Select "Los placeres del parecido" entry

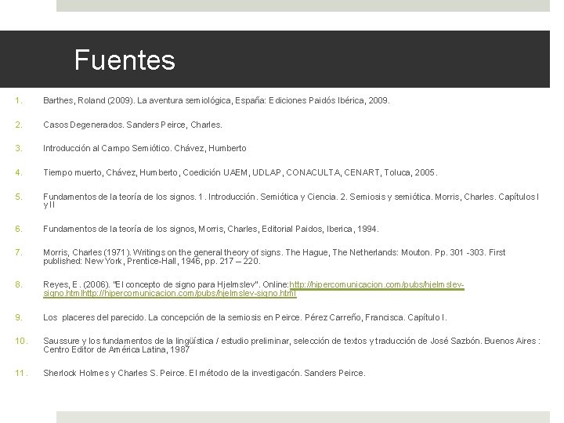[245, 317]
